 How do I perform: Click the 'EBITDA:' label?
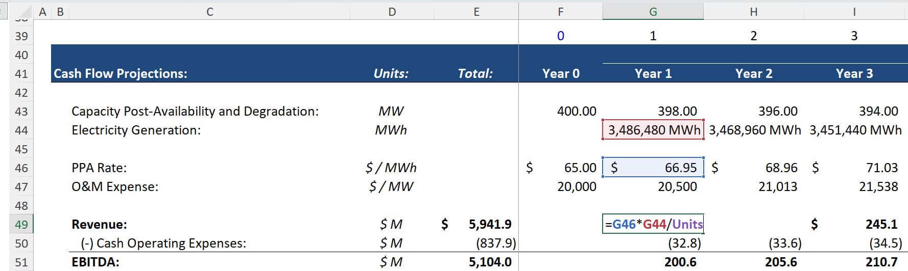coord(95,262)
